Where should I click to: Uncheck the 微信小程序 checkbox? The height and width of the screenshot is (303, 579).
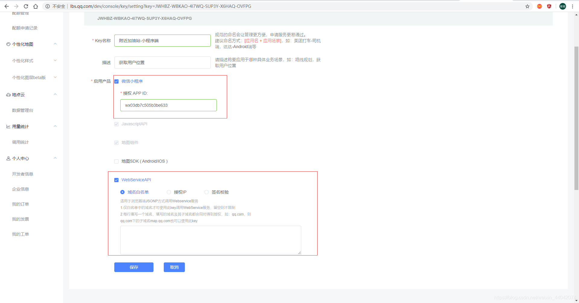click(x=116, y=81)
